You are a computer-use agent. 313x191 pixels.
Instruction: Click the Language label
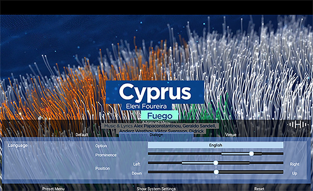click(18, 145)
